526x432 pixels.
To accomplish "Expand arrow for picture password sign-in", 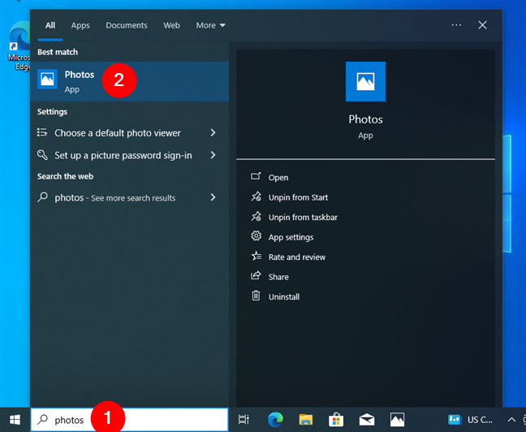I will pyautogui.click(x=213, y=155).
